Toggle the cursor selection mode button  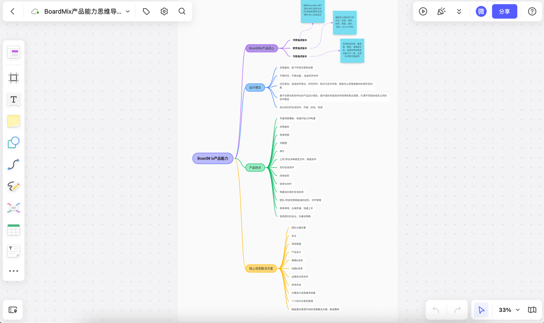click(x=481, y=310)
